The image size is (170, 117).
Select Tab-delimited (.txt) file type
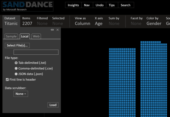16,63
